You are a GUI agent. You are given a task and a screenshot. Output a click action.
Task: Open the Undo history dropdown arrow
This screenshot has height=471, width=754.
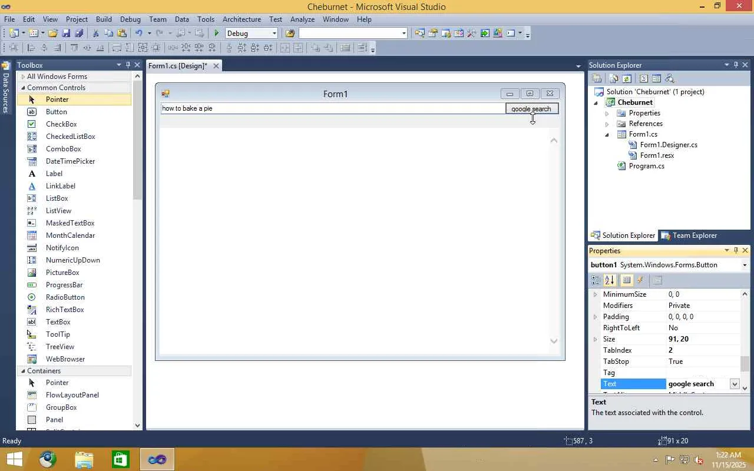(x=149, y=34)
